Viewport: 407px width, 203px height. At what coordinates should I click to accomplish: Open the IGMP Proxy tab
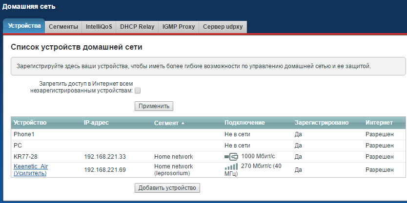(178, 27)
